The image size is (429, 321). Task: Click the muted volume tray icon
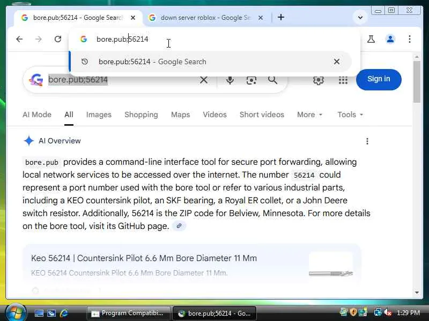(388, 312)
